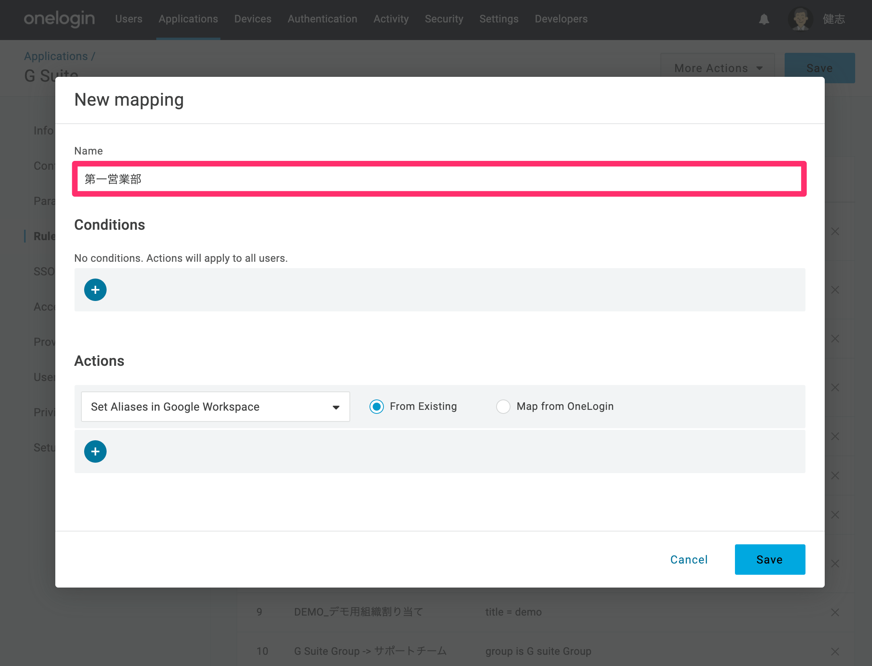Open the Users menu
This screenshot has height=666, width=872.
(x=129, y=19)
